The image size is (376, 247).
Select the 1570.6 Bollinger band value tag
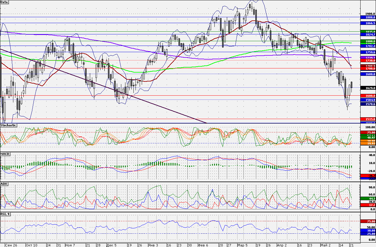[x=368, y=104]
